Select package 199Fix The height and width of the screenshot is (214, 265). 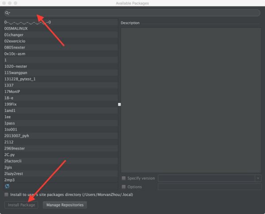(x=61, y=104)
